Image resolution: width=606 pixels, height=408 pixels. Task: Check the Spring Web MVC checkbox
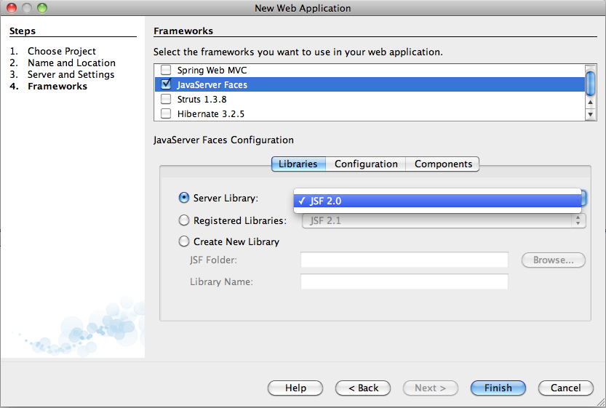166,70
